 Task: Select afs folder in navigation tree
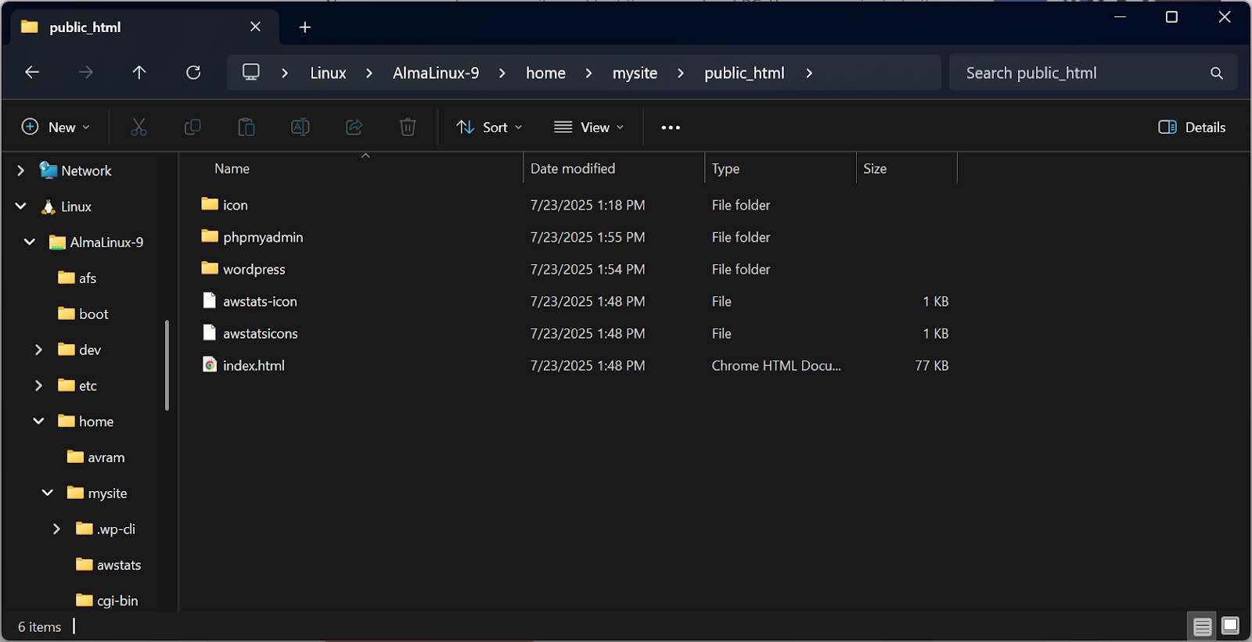pyautogui.click(x=77, y=278)
